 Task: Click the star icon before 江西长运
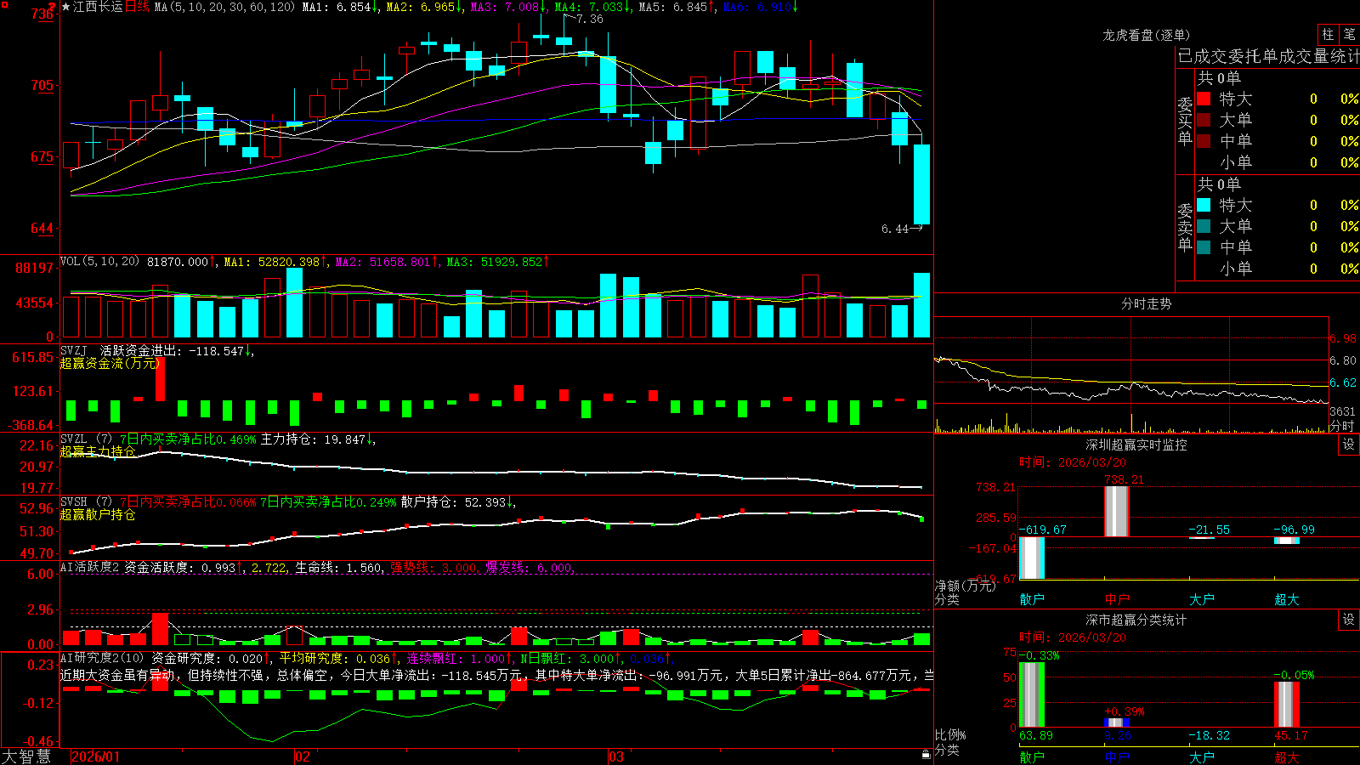click(x=65, y=7)
